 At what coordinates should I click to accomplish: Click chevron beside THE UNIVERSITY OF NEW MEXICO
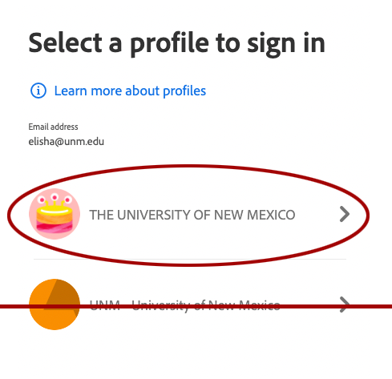point(345,214)
